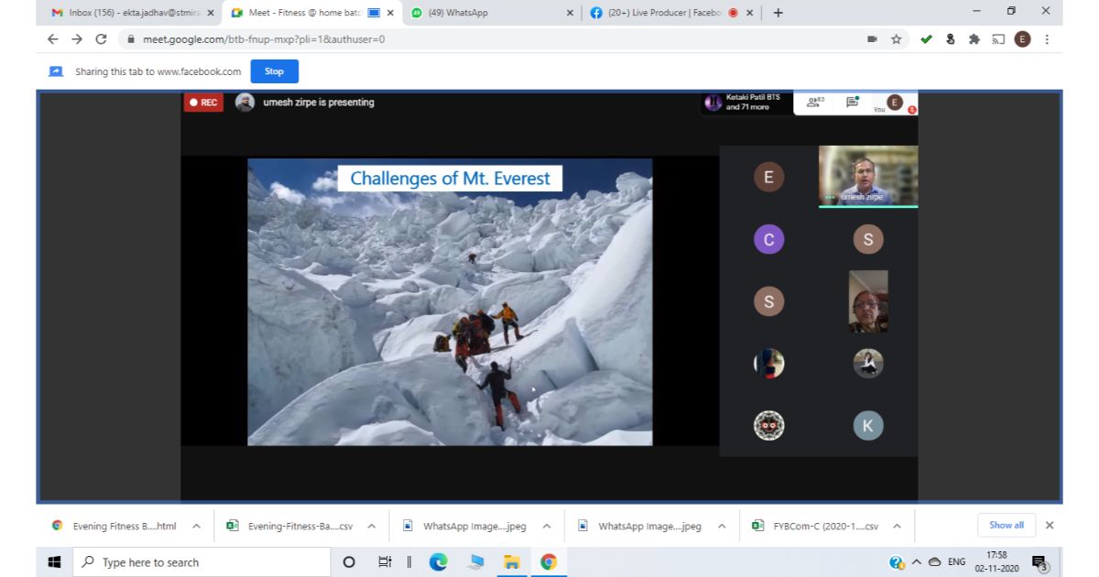Close the Gmail Inbox tab
The width and height of the screenshot is (1099, 577).
[x=210, y=13]
